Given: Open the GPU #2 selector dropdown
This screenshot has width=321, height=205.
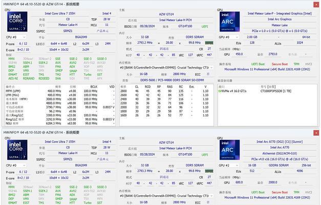Looking at the screenshot, I should pyautogui.click(x=229, y=165).
